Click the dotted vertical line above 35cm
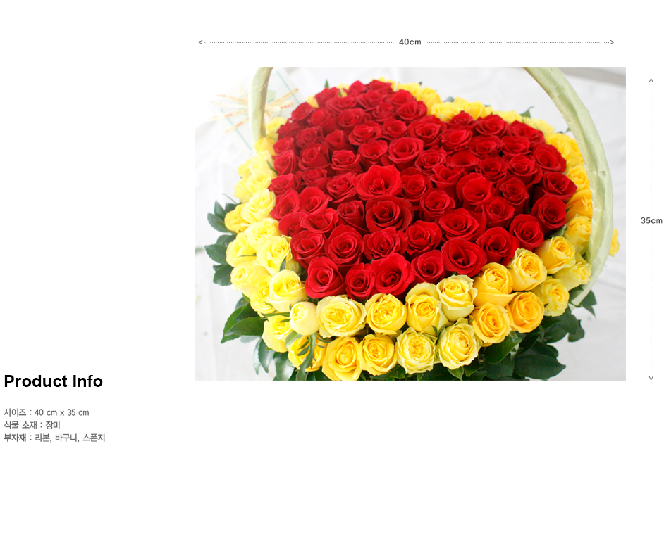The image size is (664, 539). (x=651, y=148)
